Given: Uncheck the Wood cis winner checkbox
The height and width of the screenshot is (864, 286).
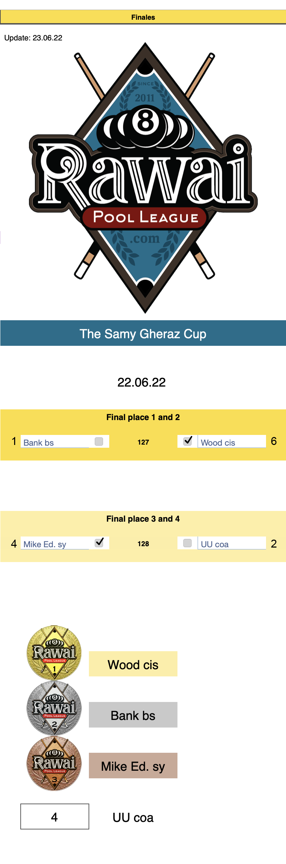Looking at the screenshot, I should pos(188,441).
